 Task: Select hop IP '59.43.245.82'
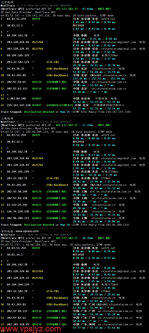pos(16,304)
